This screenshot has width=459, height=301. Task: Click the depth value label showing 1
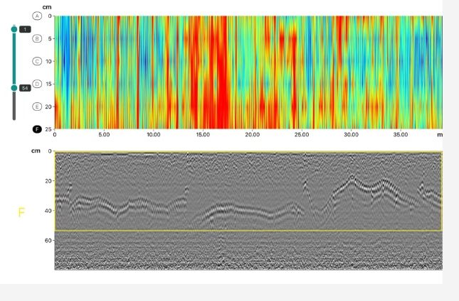[x=25, y=29]
